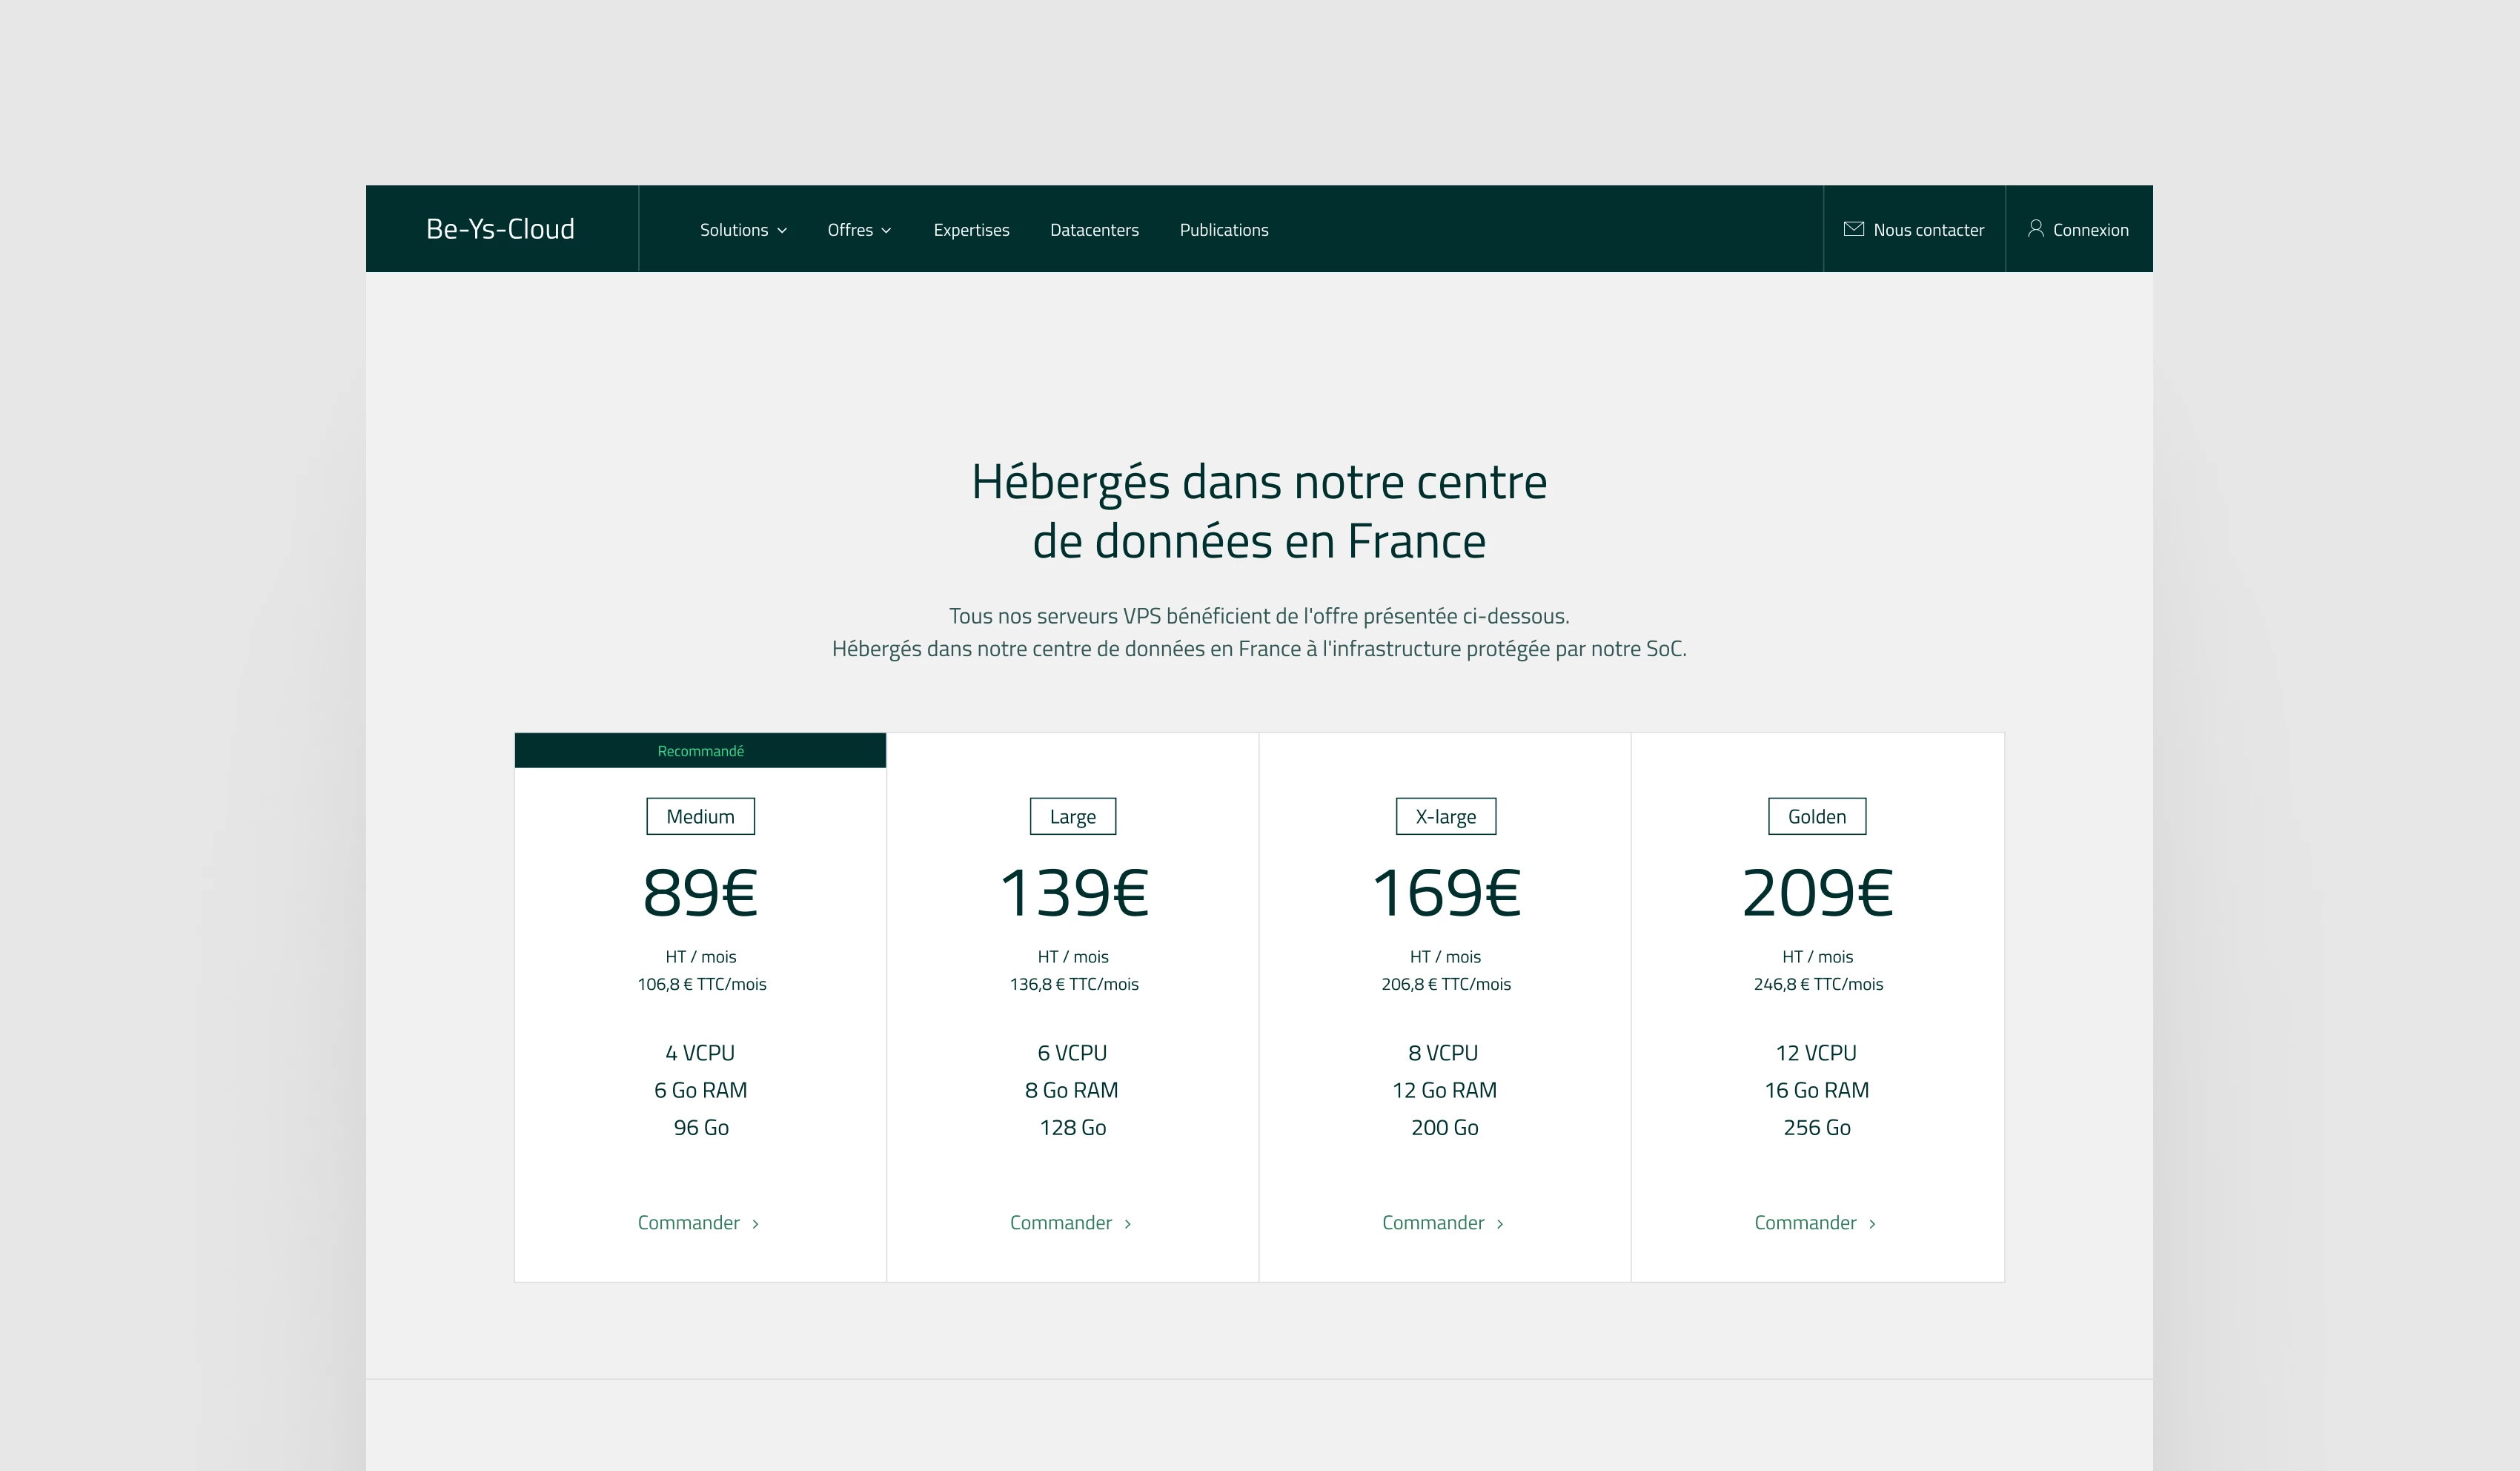Open the Datacenters menu item
The image size is (2520, 1471).
coord(1094,229)
